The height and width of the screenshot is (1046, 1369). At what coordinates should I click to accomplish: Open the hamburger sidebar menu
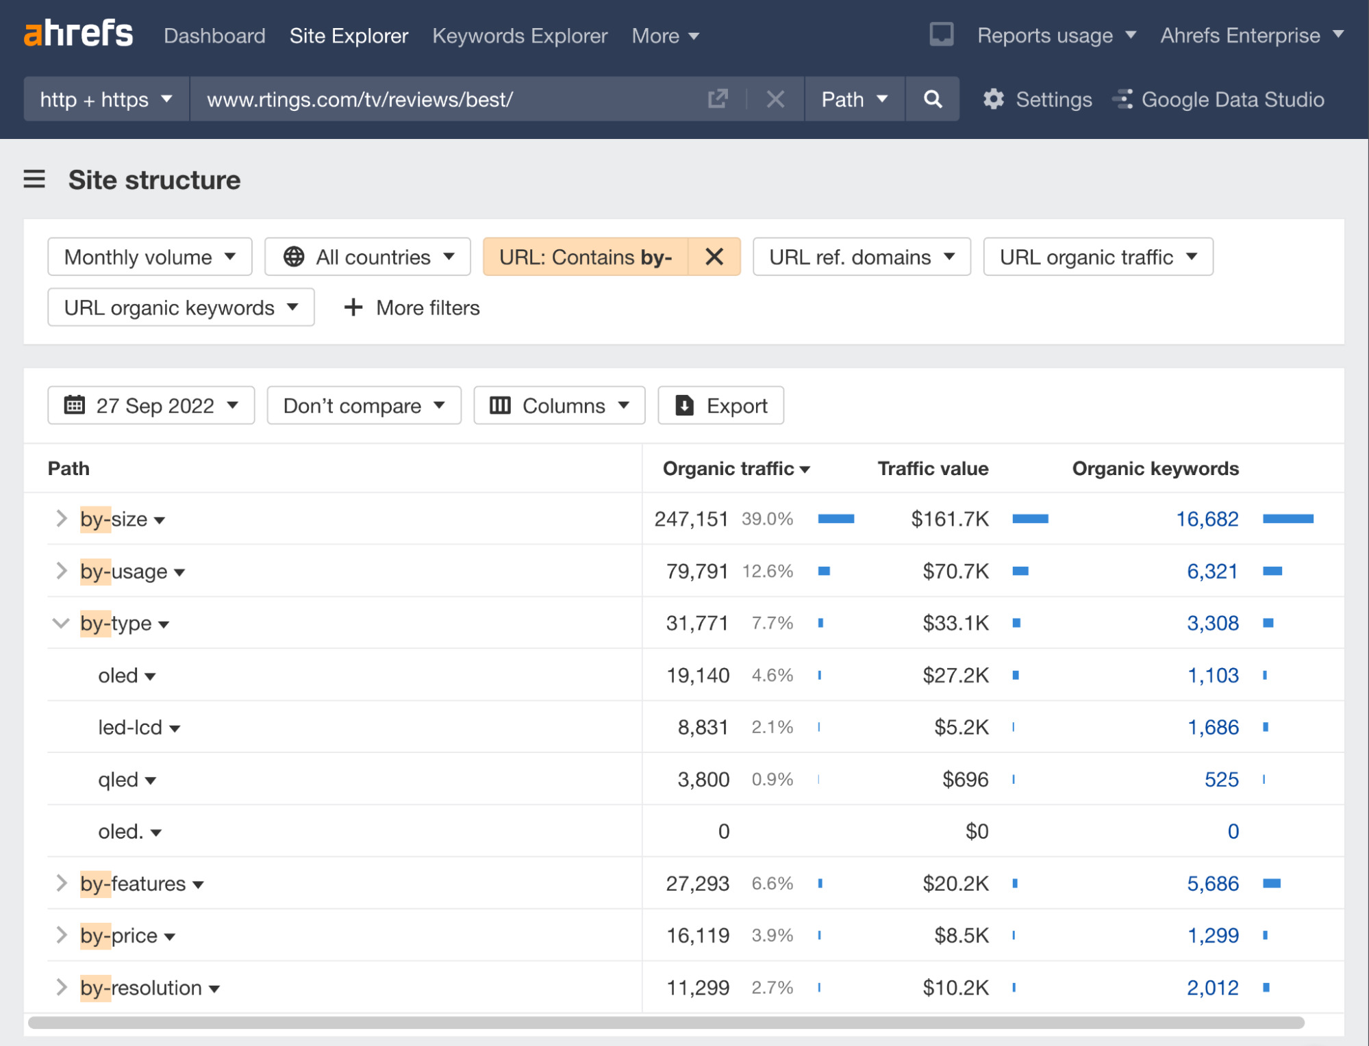[x=34, y=180]
